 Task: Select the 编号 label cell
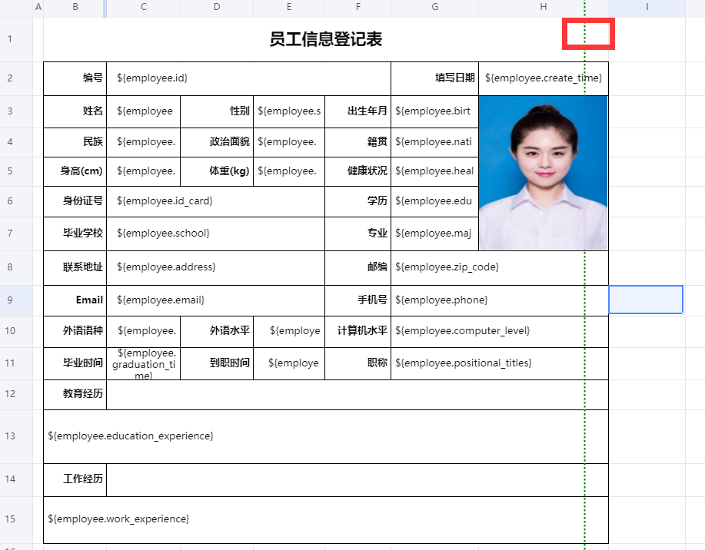(x=75, y=78)
